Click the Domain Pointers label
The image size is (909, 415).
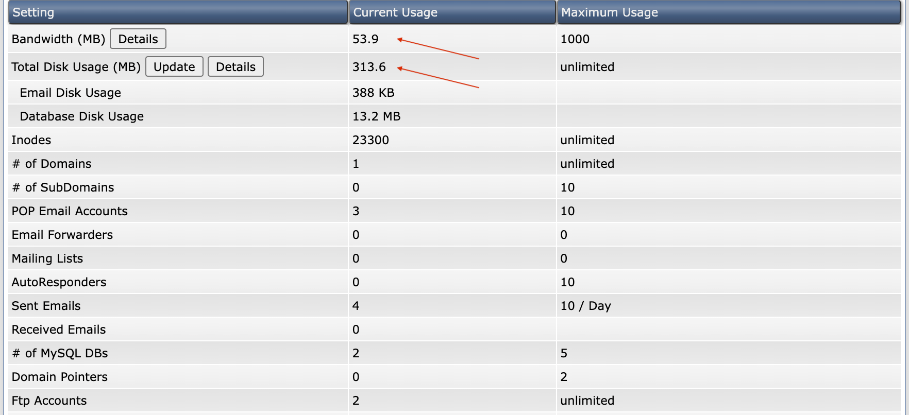click(60, 377)
